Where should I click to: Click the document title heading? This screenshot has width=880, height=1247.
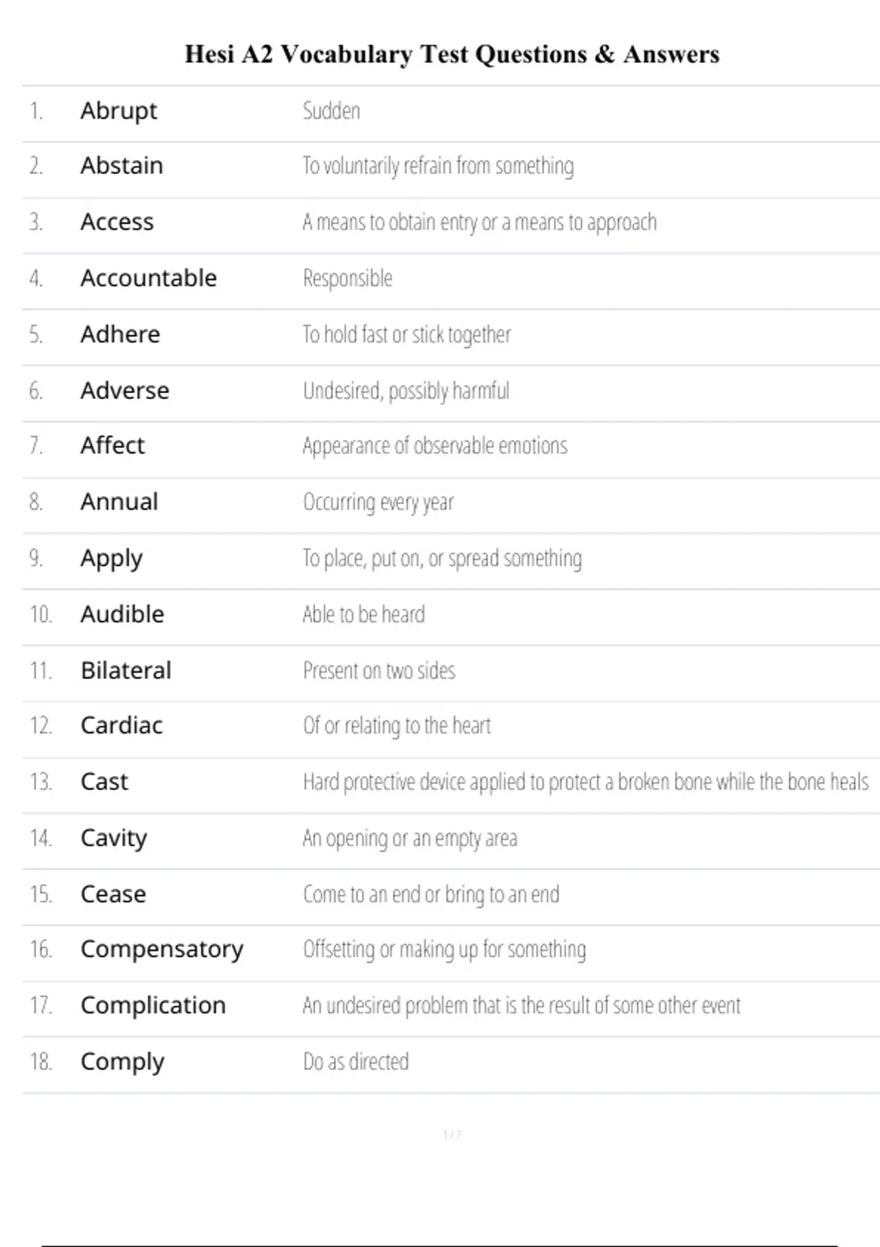point(452,54)
